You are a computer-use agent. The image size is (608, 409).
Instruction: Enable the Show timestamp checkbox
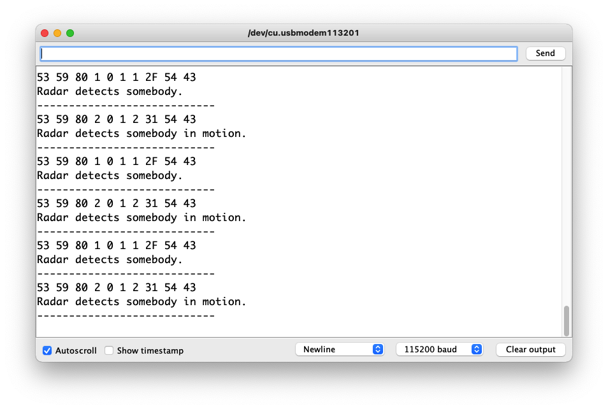(109, 350)
